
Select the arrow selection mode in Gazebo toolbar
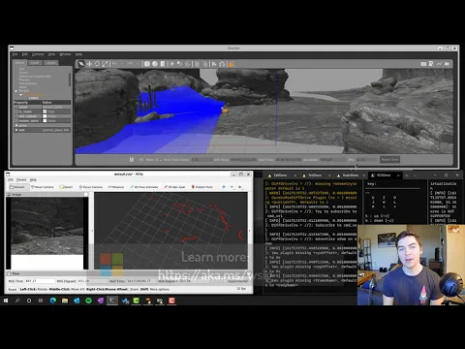(x=81, y=64)
